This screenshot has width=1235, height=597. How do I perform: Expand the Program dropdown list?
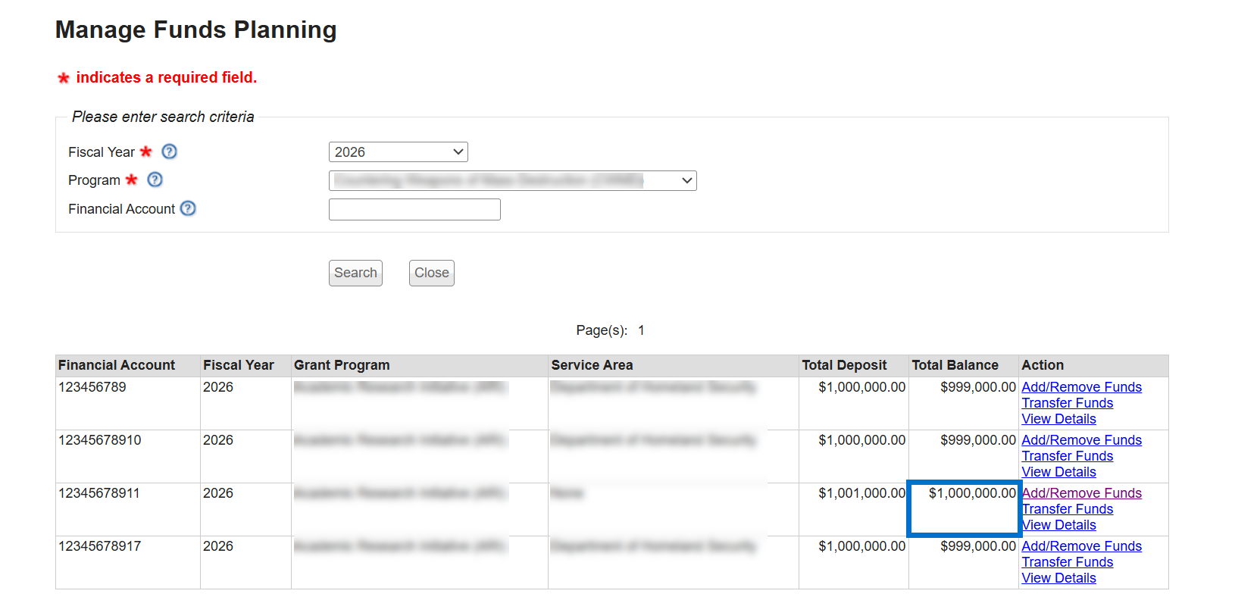512,180
